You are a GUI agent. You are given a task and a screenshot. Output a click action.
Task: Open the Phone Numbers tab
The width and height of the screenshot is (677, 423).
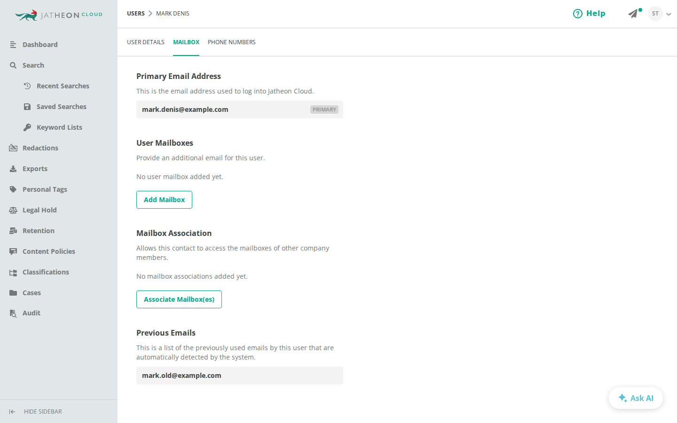coord(232,42)
